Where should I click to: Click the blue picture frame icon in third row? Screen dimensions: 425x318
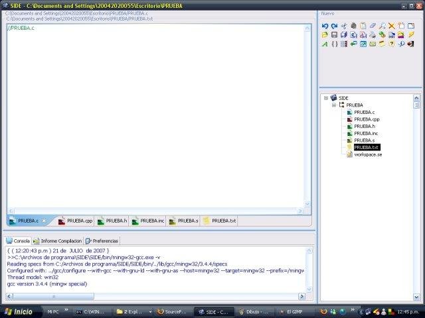363,44
